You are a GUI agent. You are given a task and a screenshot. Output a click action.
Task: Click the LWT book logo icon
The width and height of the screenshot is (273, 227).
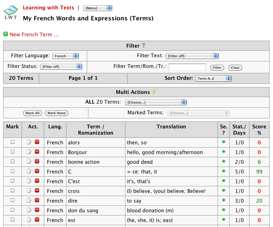(x=11, y=12)
